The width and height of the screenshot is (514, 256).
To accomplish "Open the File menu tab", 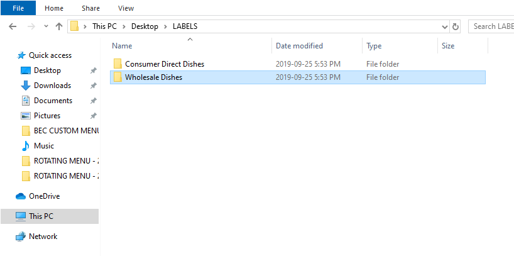I will [18, 8].
